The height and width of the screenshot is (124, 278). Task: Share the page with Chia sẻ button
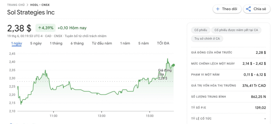[257, 9]
